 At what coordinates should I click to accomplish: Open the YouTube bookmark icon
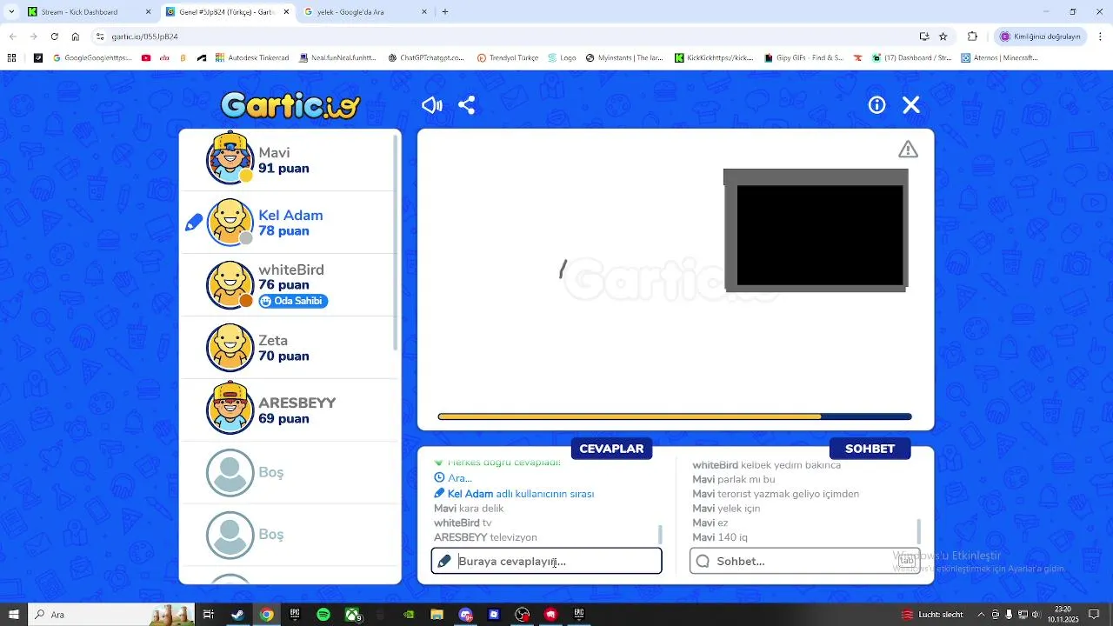tap(145, 58)
